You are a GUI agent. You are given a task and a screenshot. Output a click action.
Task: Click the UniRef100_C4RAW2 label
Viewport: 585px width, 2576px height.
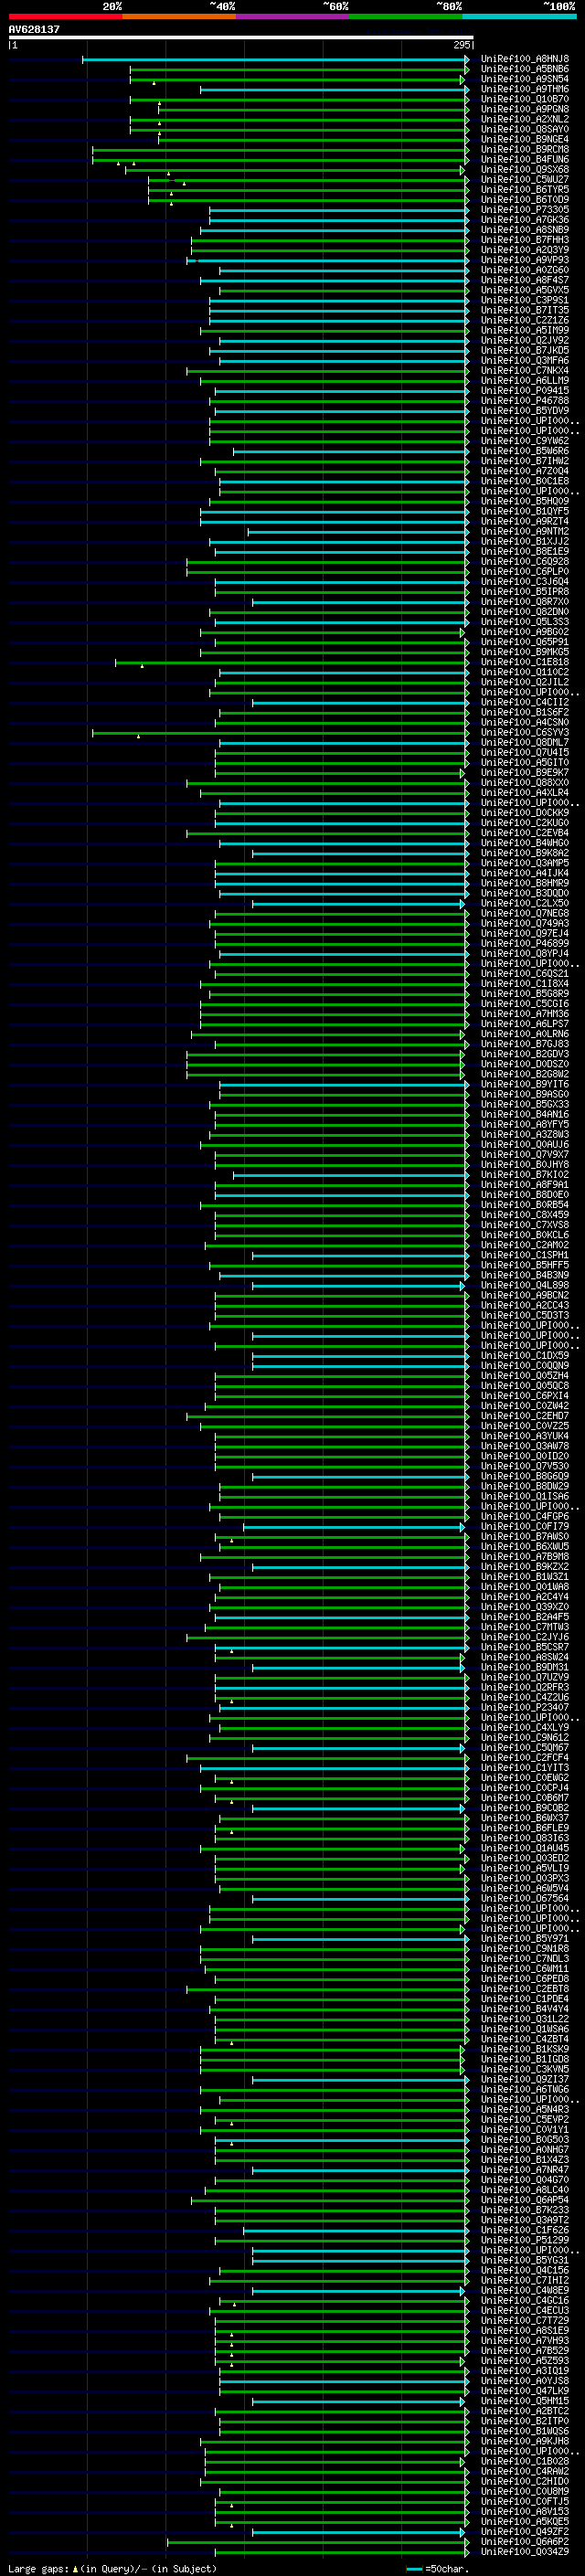pos(525,2471)
